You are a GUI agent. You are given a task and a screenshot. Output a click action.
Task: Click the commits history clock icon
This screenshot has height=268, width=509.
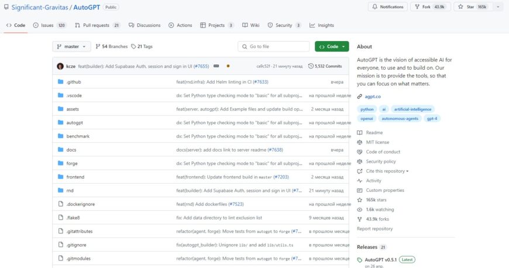[311, 66]
